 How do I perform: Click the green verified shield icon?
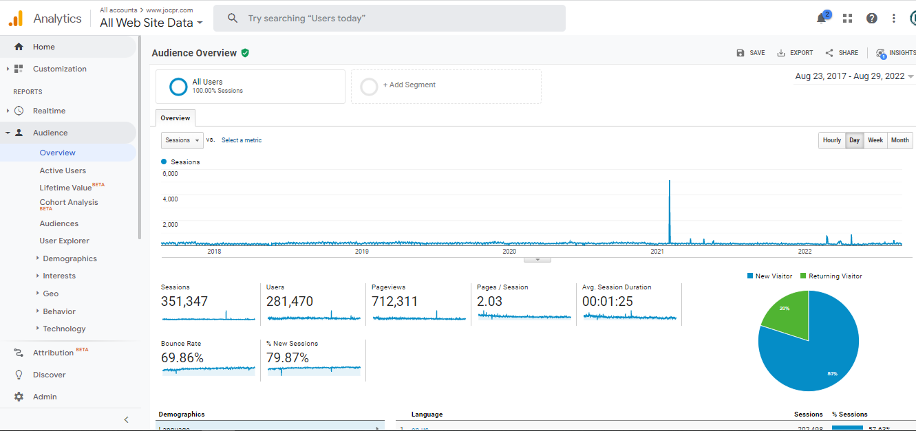[x=245, y=53]
